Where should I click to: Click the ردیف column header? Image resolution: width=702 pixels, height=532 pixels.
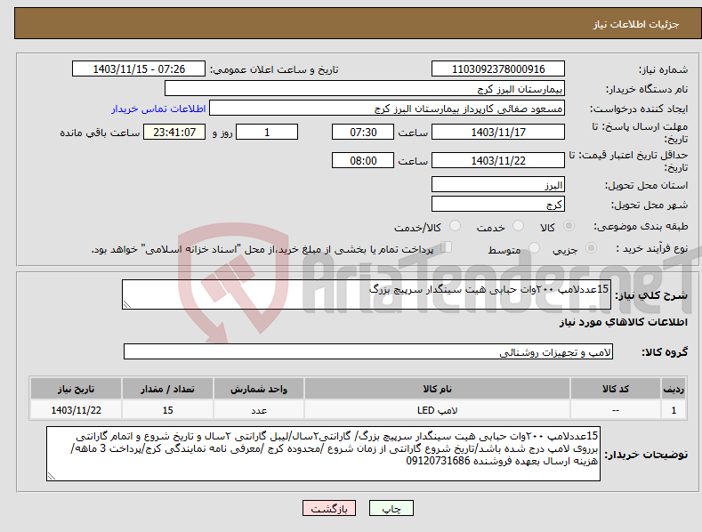tap(674, 389)
